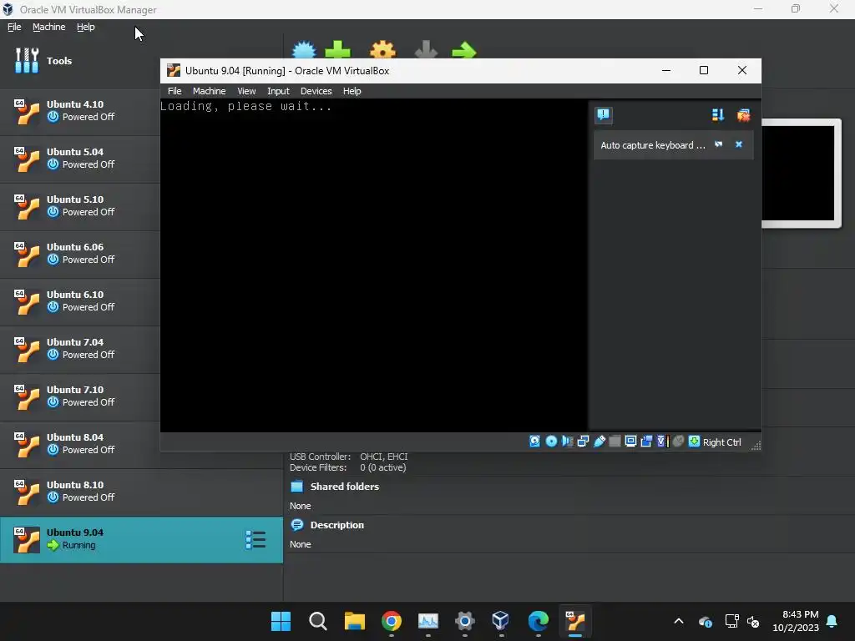Image resolution: width=855 pixels, height=641 pixels.
Task: Click the VM preview thumbnail in Manager
Action: (801, 173)
